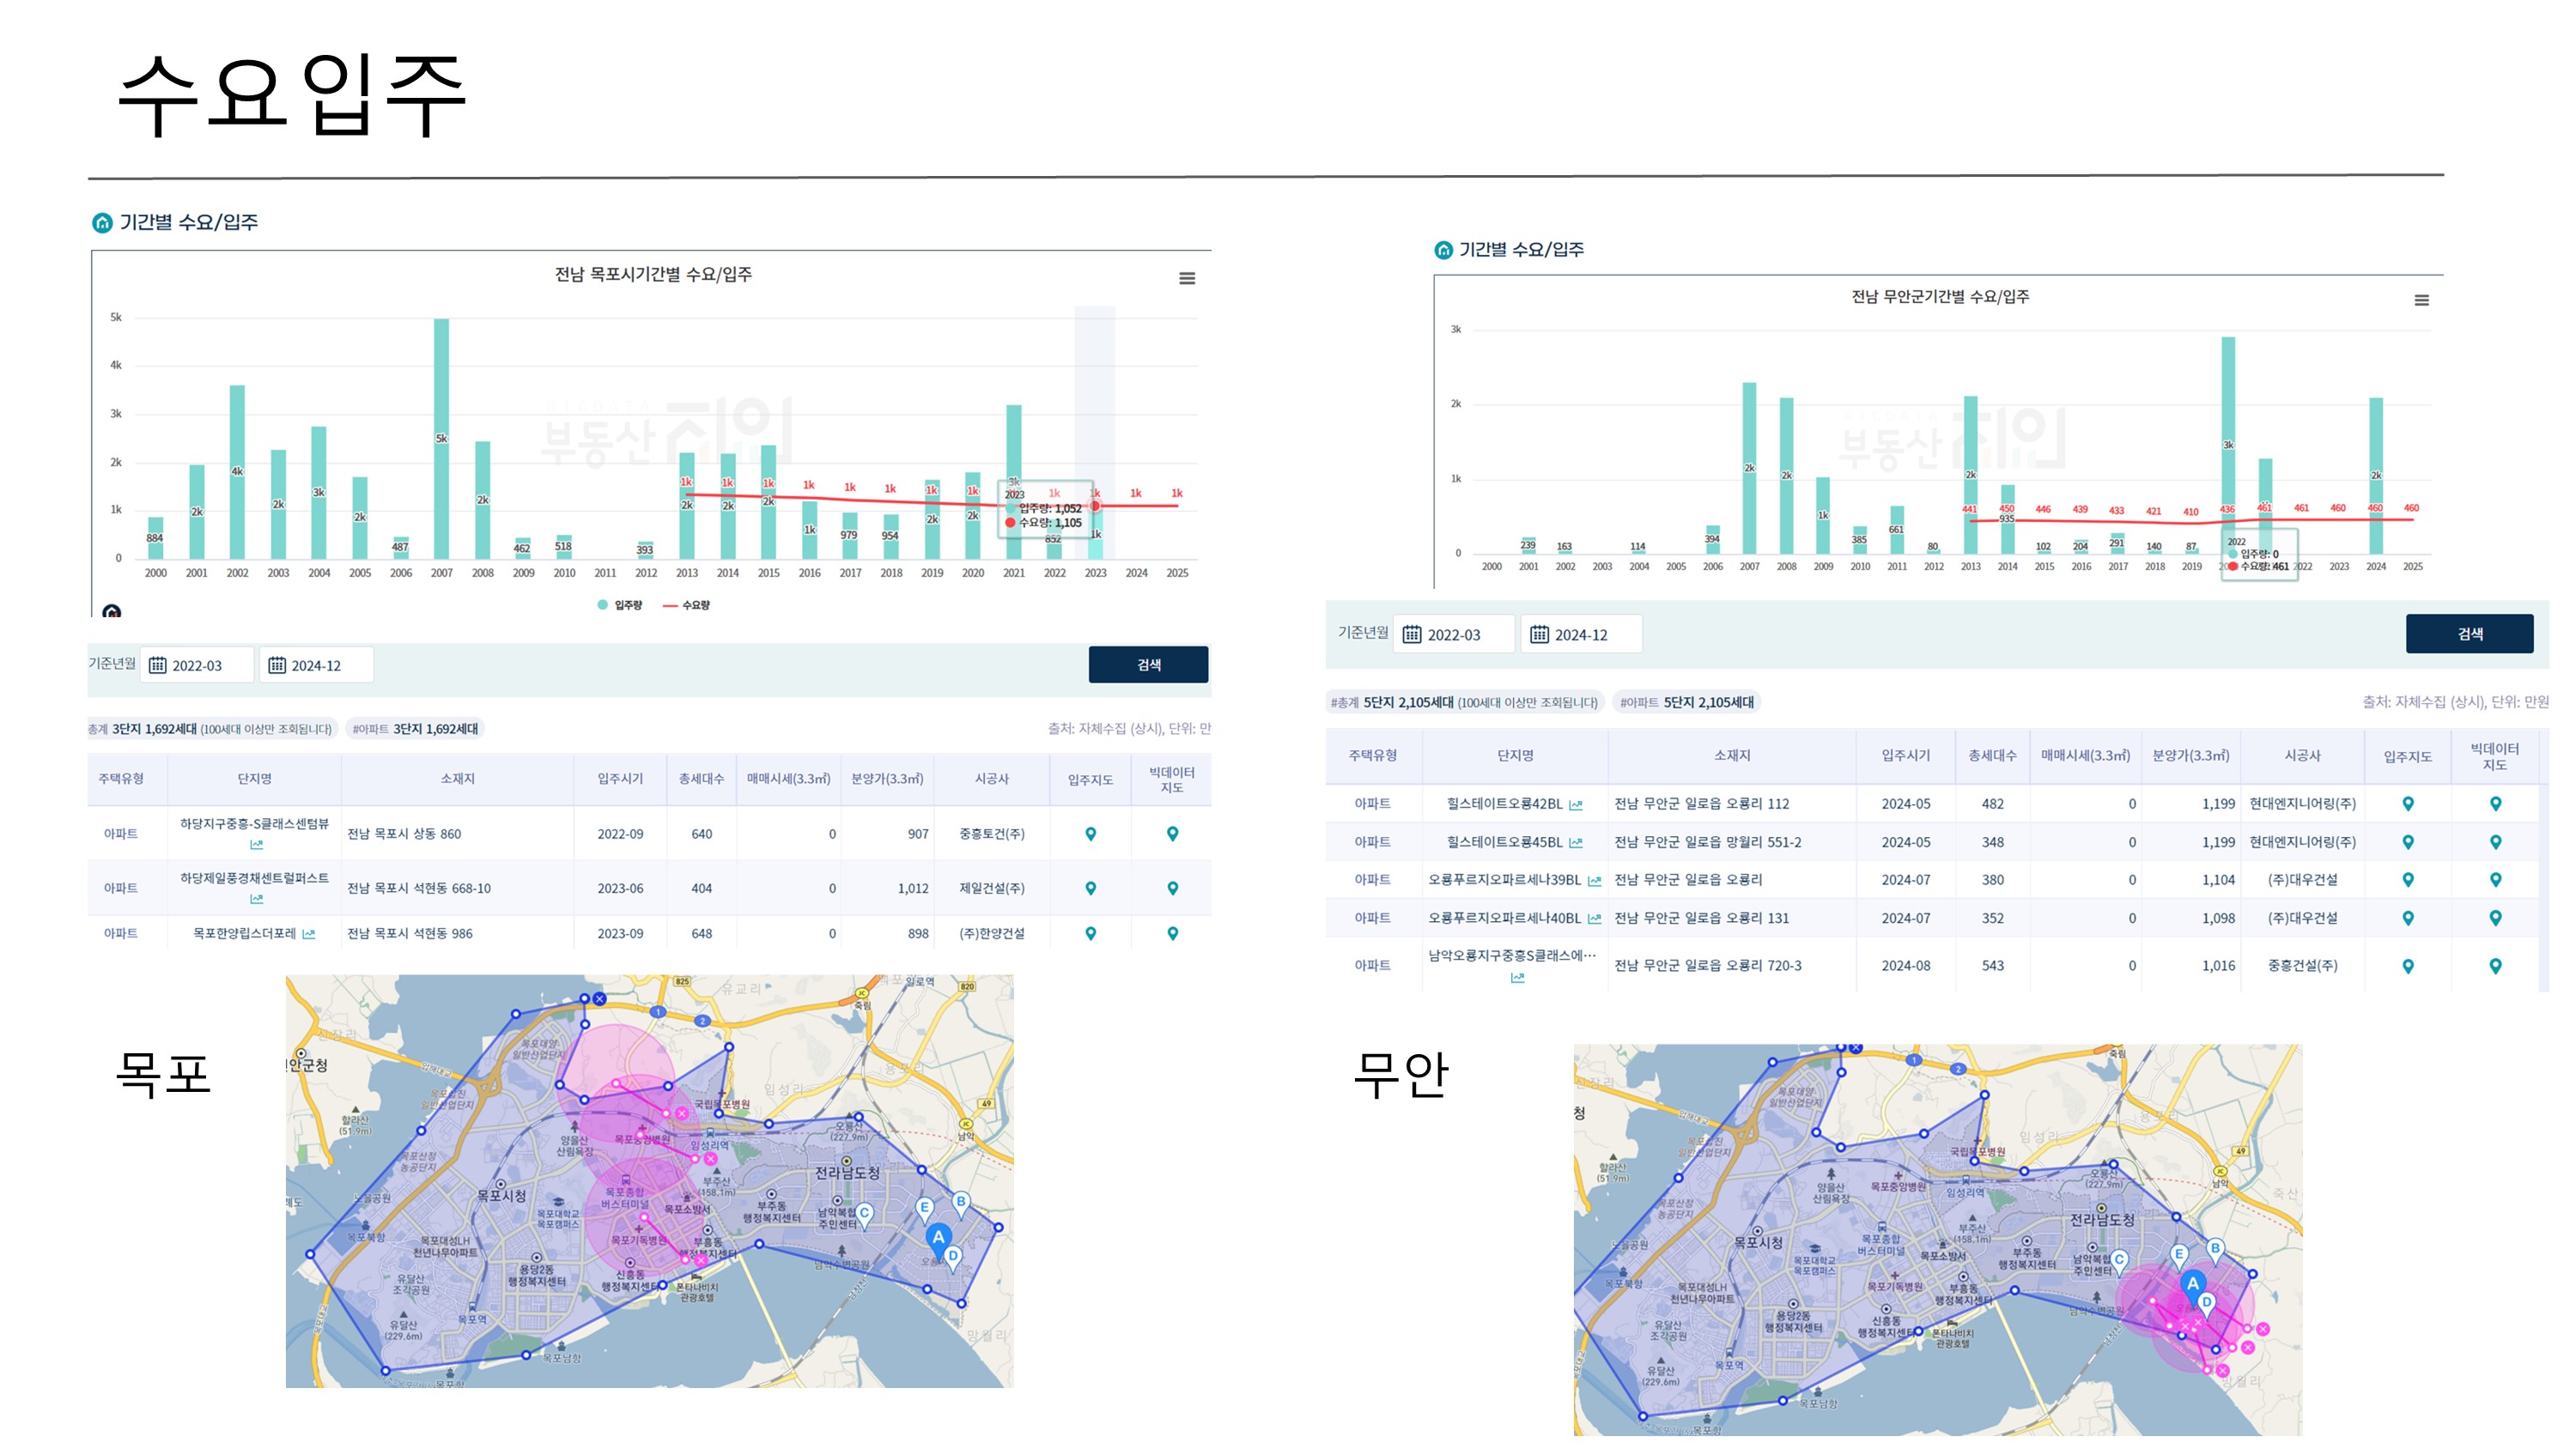The height and width of the screenshot is (1449, 2576).
Task: Open the Mokpo chart hamburger menu
Action: (1187, 278)
